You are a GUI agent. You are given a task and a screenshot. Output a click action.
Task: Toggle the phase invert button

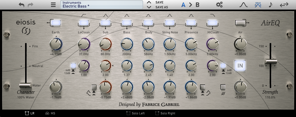point(223,87)
